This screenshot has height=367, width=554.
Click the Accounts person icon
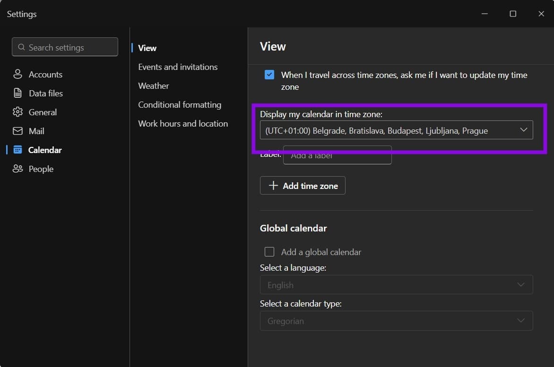tap(17, 74)
